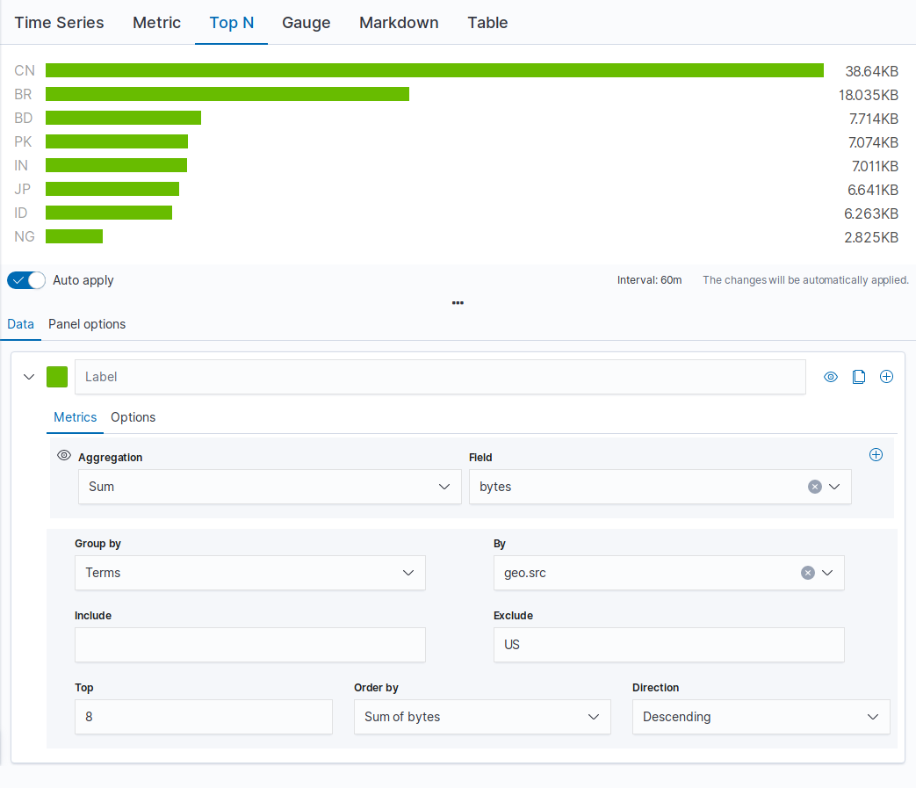Viewport: 916px width, 788px height.
Task: Open the Aggregation dropdown showing Sum
Action: 270,487
